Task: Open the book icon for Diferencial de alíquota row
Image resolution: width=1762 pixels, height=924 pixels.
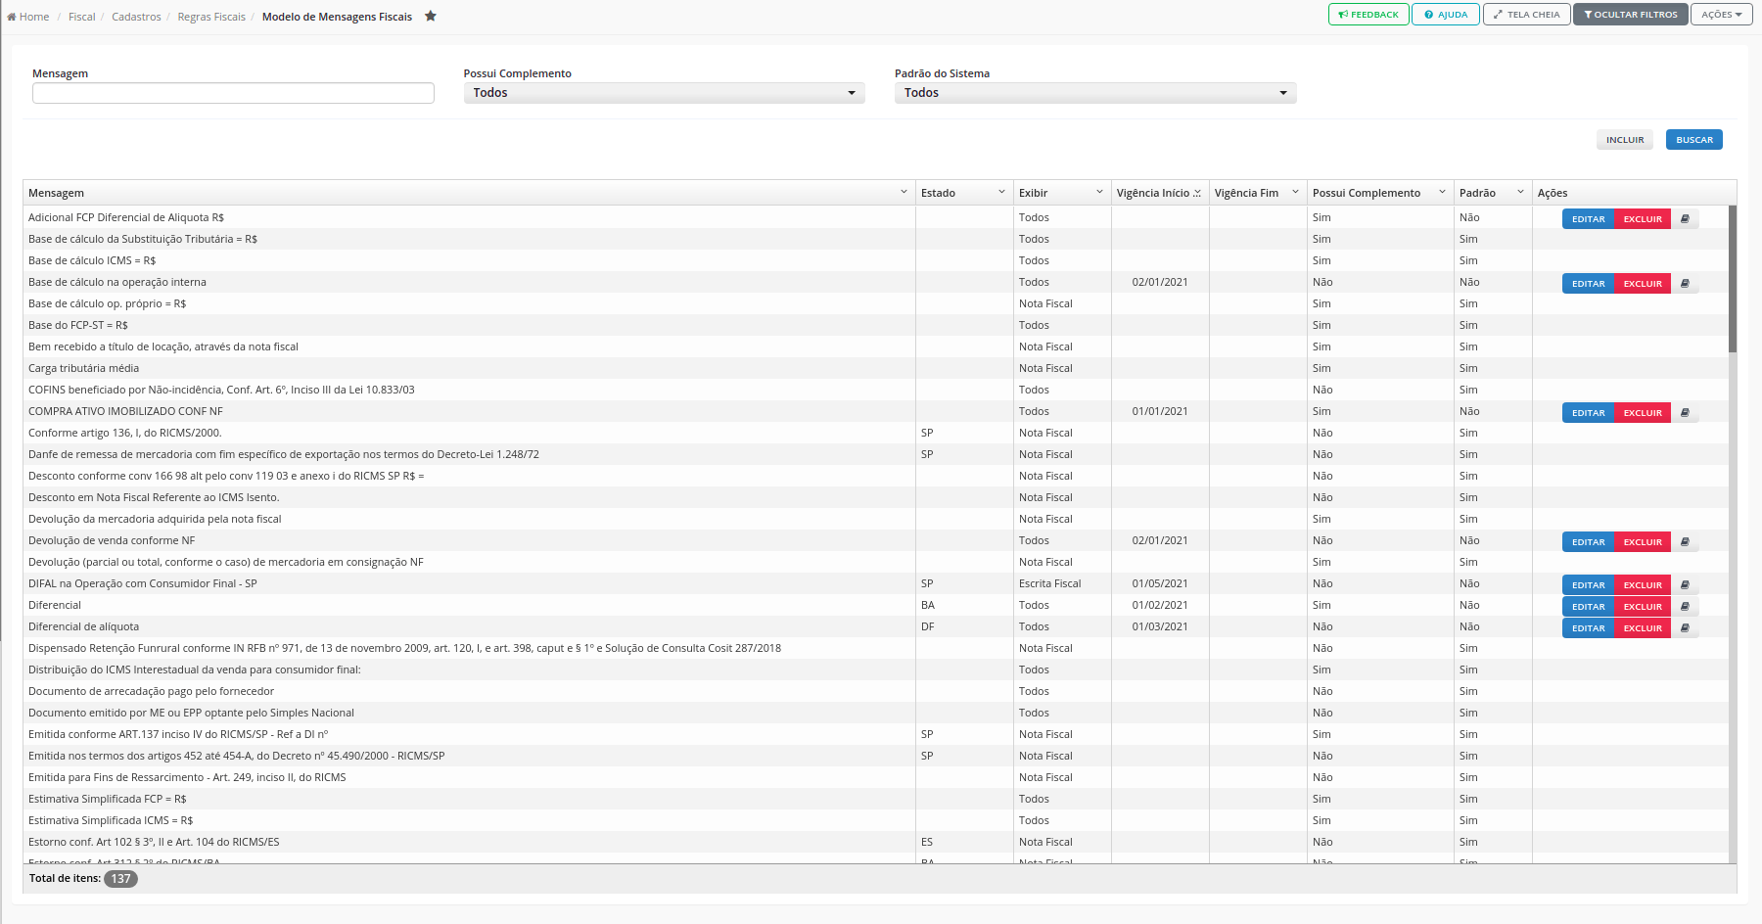Action: coord(1685,628)
